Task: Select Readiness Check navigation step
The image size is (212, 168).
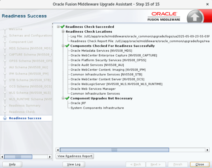Action: click(22, 112)
